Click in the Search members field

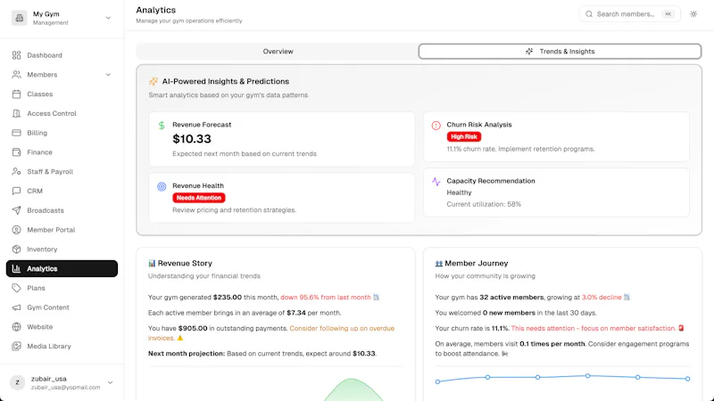pyautogui.click(x=629, y=14)
